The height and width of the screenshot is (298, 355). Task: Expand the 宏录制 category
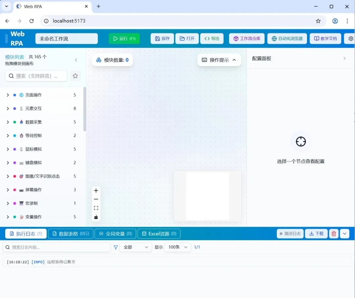tap(8, 203)
